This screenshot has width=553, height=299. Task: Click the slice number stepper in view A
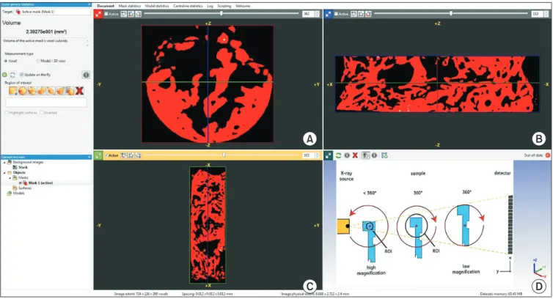pyautogui.click(x=317, y=14)
